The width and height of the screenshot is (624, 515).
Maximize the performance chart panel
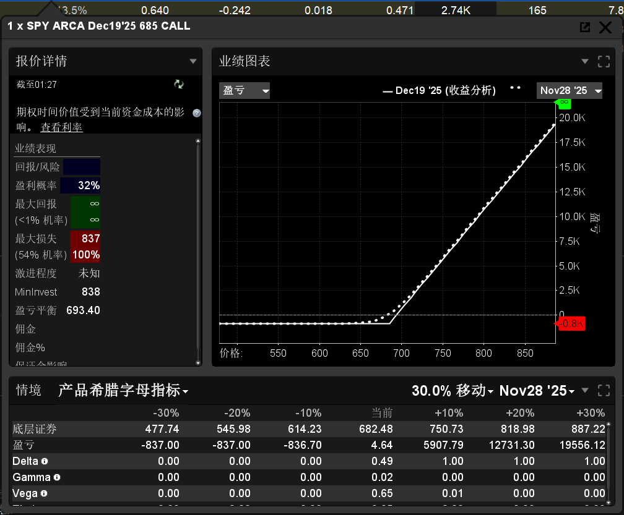click(604, 61)
